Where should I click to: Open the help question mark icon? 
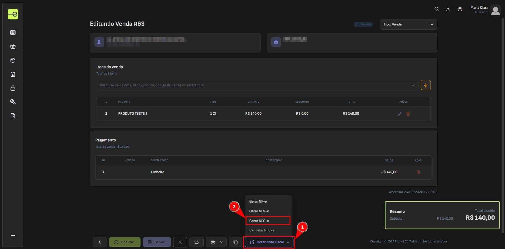460,9
